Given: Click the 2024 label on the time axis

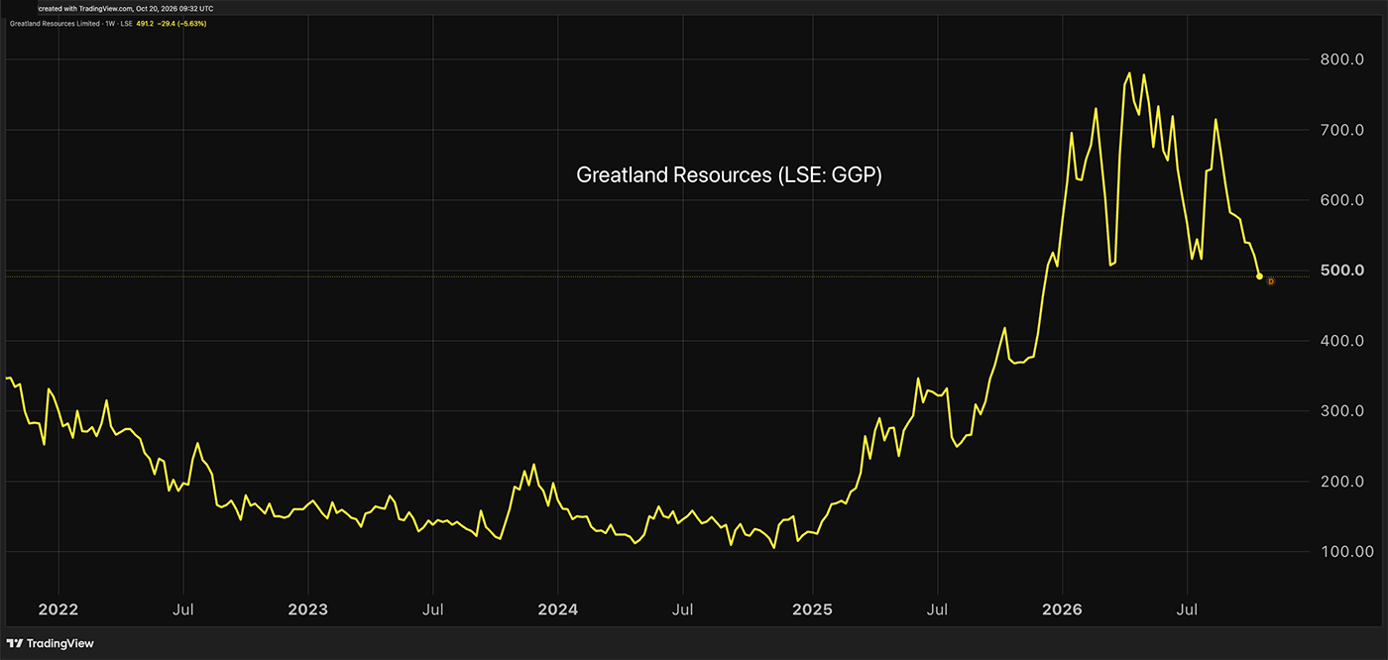Looking at the screenshot, I should pyautogui.click(x=559, y=607).
